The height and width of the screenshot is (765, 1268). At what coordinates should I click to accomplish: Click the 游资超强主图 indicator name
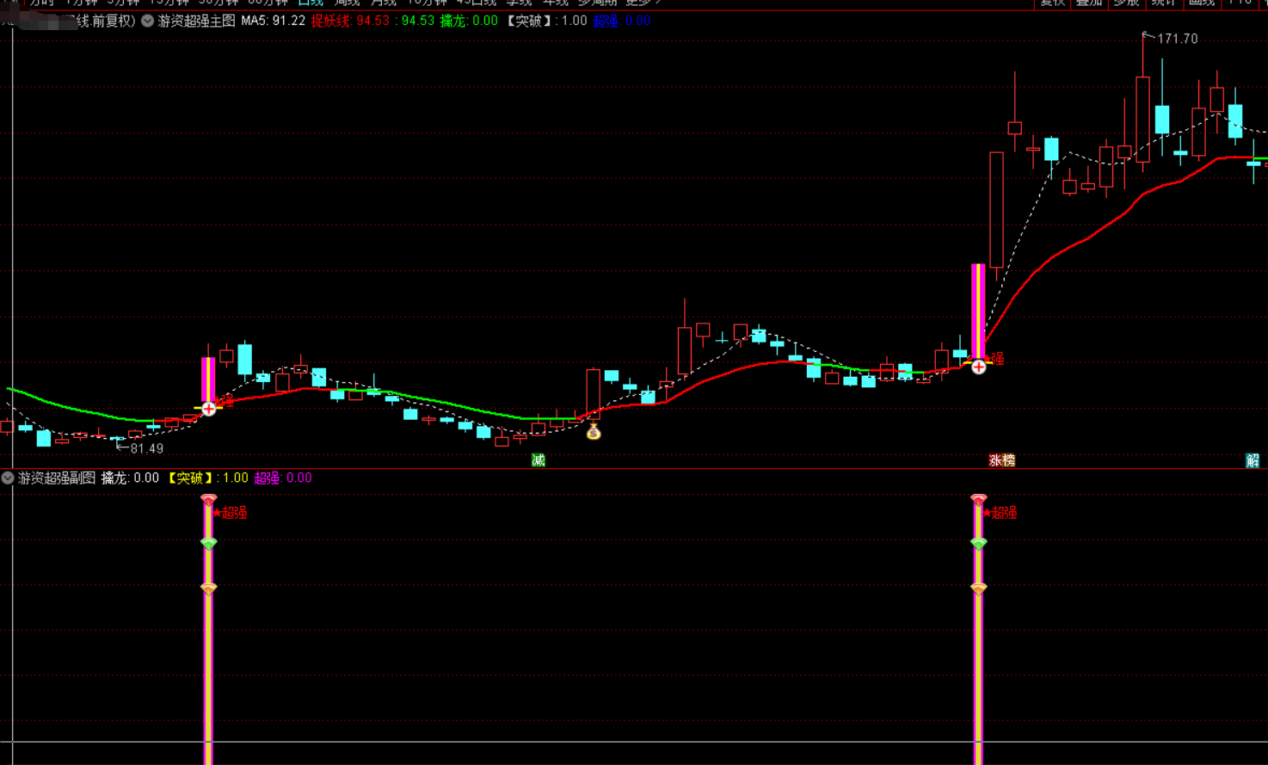(x=196, y=21)
